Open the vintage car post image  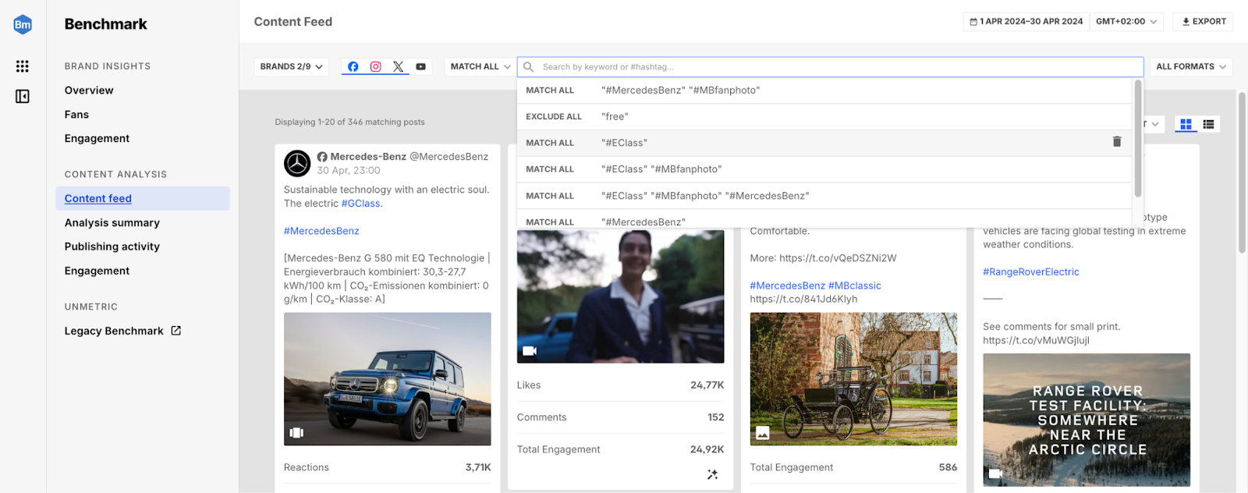[x=853, y=379]
